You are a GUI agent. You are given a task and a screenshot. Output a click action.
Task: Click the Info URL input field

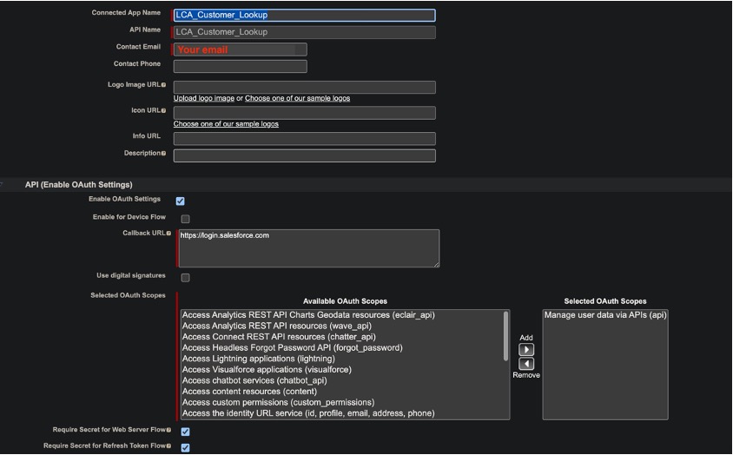[x=304, y=138]
